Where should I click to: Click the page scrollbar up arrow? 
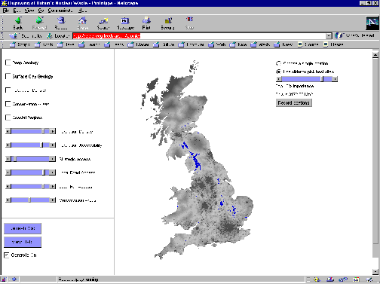pos(375,55)
